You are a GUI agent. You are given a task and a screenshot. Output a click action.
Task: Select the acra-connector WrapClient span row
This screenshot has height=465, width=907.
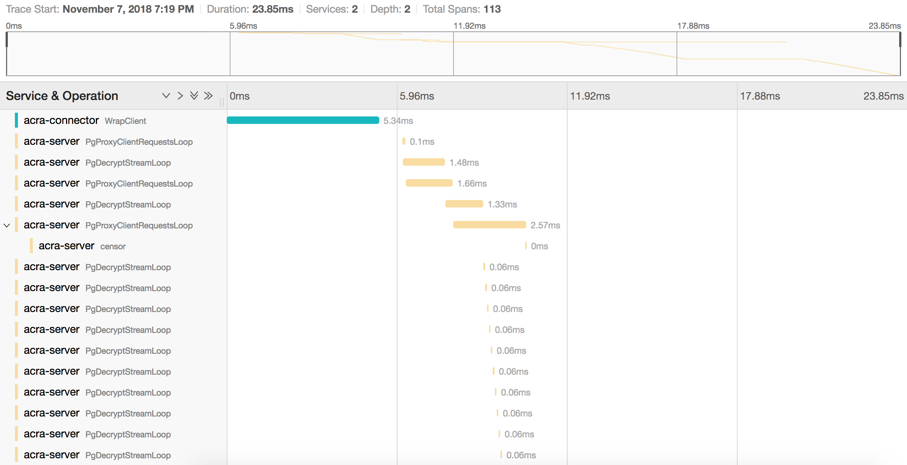pyautogui.click(x=85, y=121)
